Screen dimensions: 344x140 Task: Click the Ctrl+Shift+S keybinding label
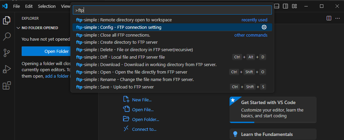[x=248, y=87]
